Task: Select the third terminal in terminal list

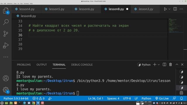Action: tap(181, 82)
